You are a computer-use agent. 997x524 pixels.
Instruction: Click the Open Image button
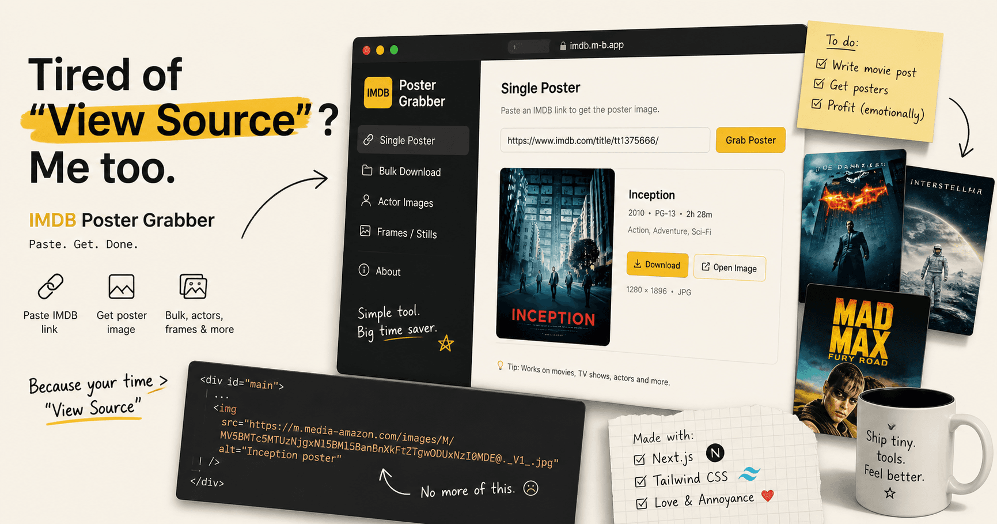point(729,268)
